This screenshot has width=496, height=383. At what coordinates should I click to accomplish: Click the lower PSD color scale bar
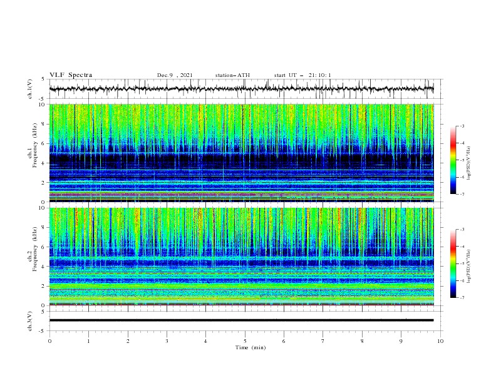453,263
